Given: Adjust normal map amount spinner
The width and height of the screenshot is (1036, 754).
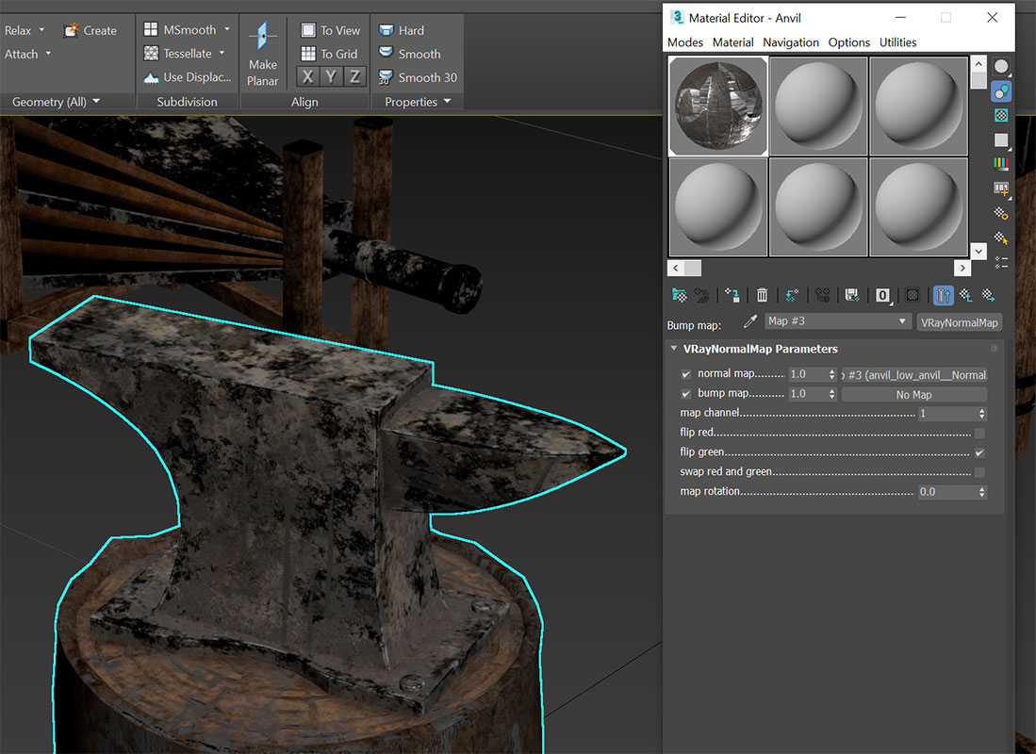Looking at the screenshot, I should point(831,374).
